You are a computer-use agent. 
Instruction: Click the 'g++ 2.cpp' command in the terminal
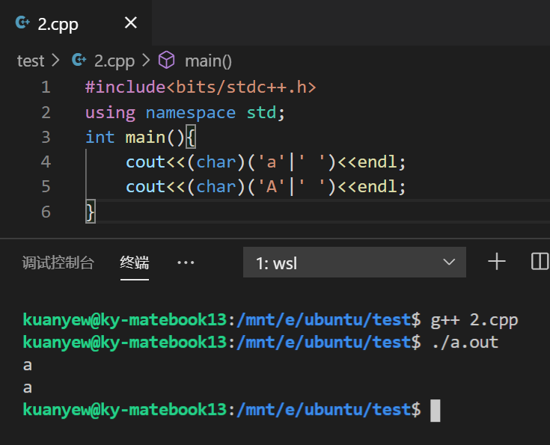[x=474, y=320]
